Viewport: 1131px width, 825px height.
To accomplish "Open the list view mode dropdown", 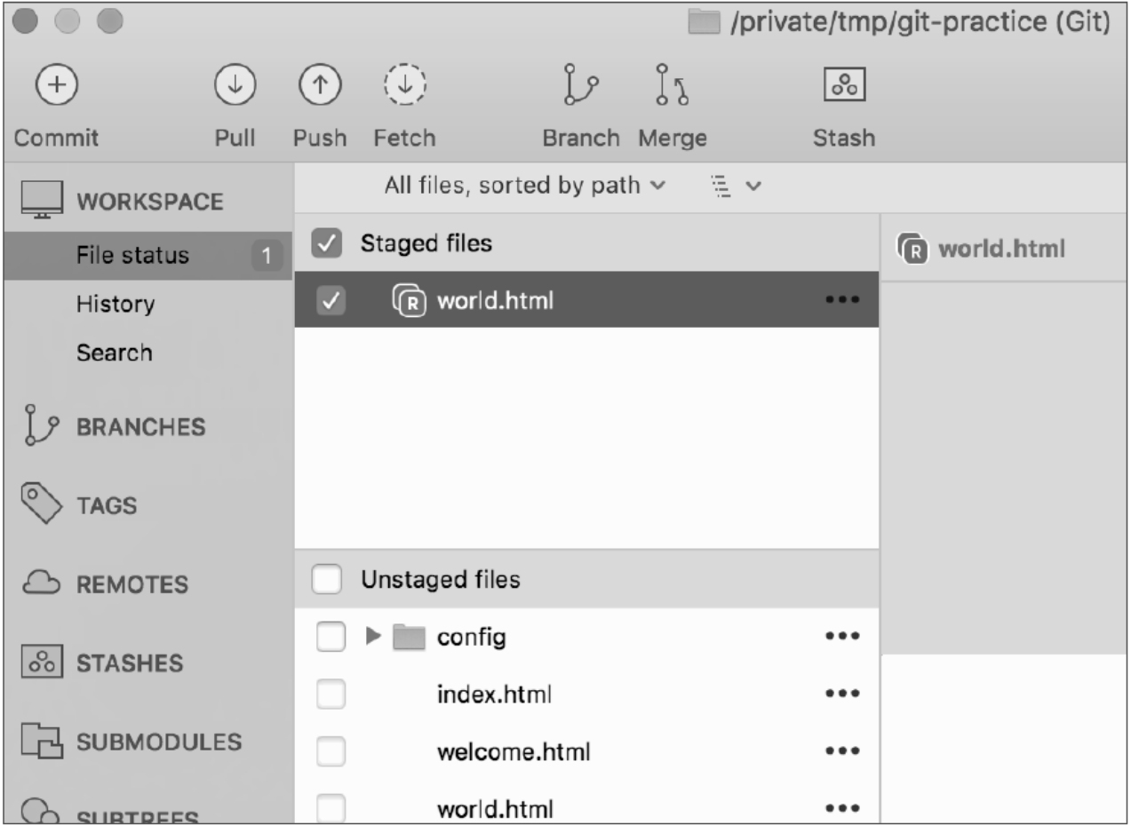I will (736, 186).
